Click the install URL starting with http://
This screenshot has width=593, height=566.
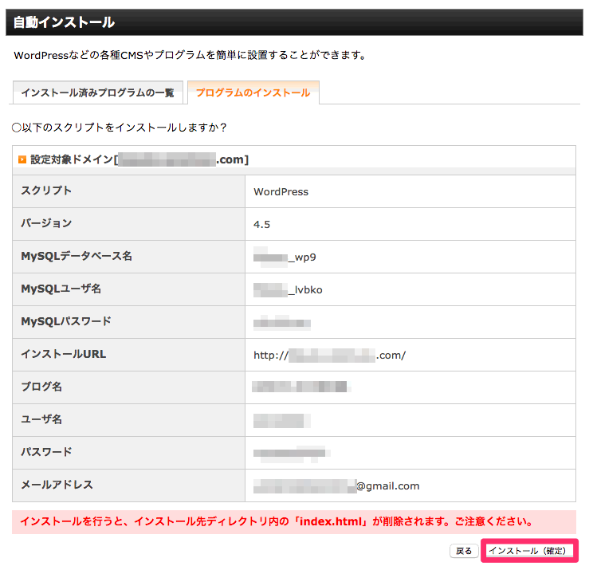click(329, 355)
